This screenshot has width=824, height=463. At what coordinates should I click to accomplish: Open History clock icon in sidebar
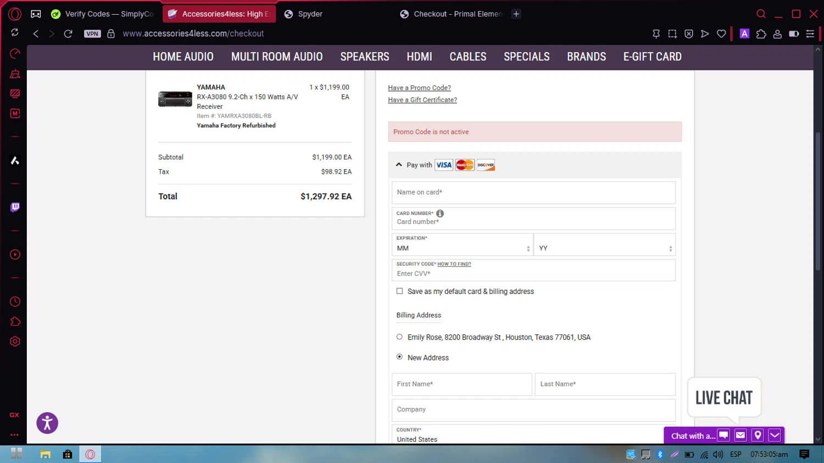point(15,302)
